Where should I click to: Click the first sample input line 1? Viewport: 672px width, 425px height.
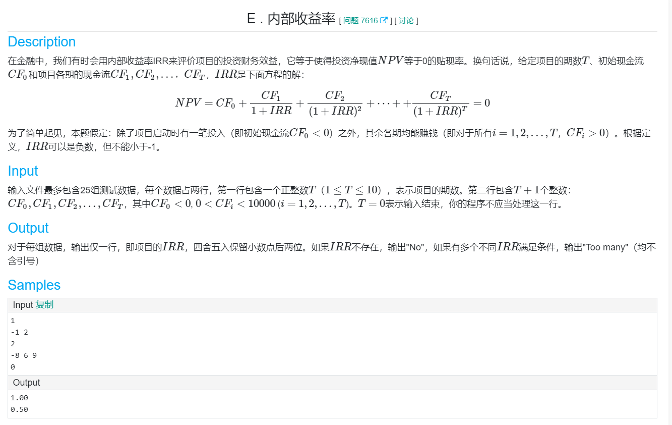[x=12, y=320]
